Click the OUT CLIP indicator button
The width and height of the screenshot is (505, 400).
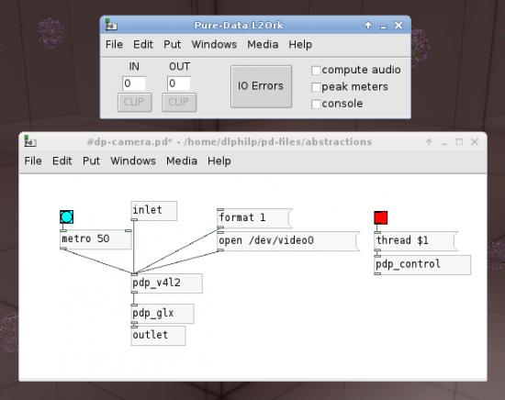point(179,103)
